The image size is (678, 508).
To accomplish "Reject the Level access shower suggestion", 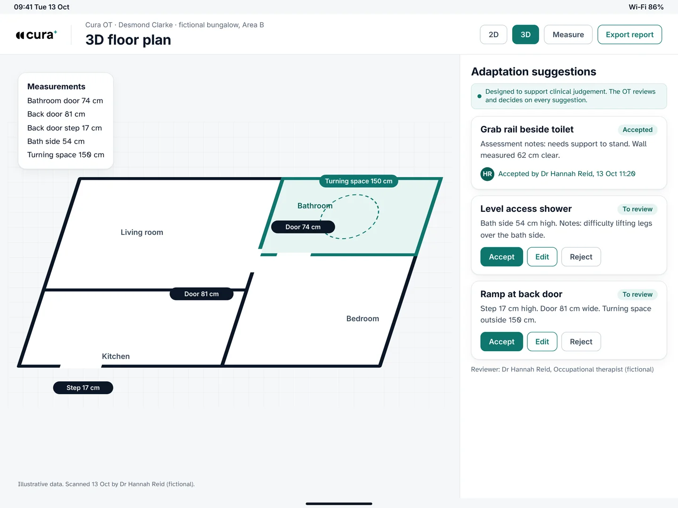I will pos(581,257).
